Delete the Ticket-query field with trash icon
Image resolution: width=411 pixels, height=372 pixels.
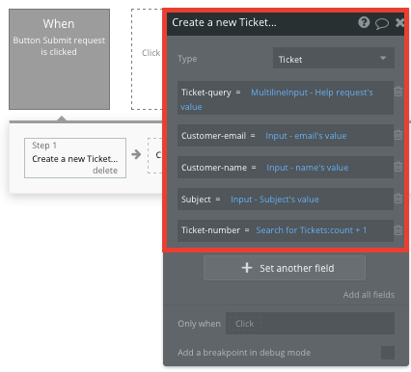pos(398,92)
